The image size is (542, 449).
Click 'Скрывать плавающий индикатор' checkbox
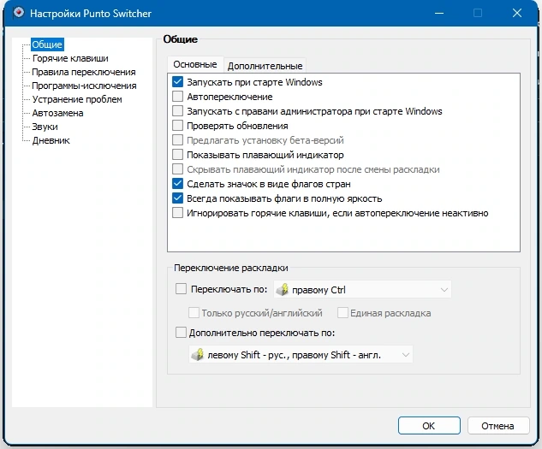point(178,168)
